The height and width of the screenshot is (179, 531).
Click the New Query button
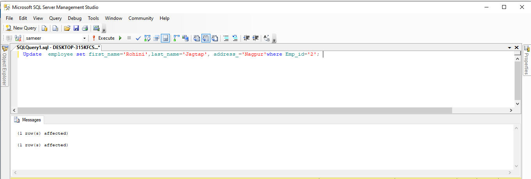coord(21,28)
